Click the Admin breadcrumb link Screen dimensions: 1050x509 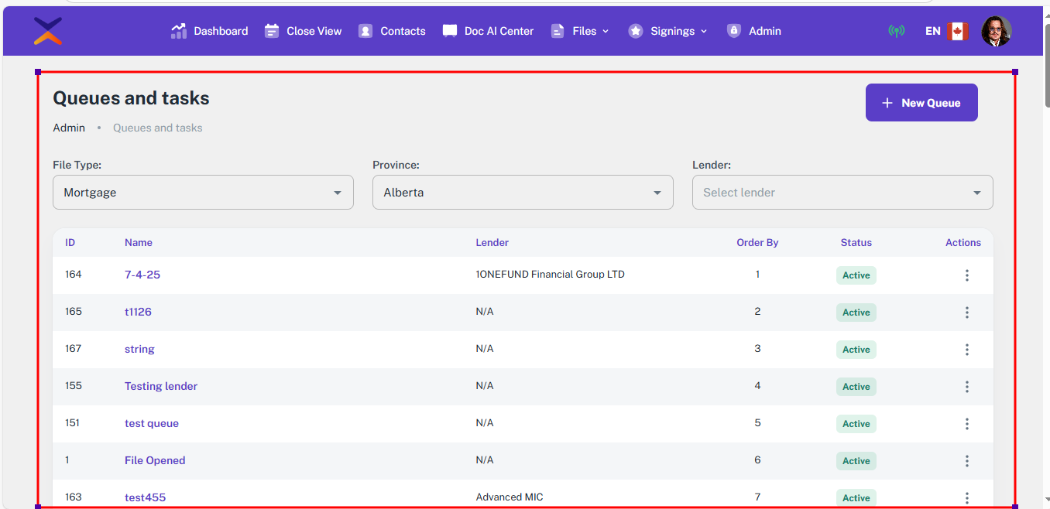(69, 128)
